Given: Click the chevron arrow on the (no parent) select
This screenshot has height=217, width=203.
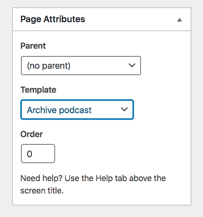Looking at the screenshot, I should coord(132,65).
